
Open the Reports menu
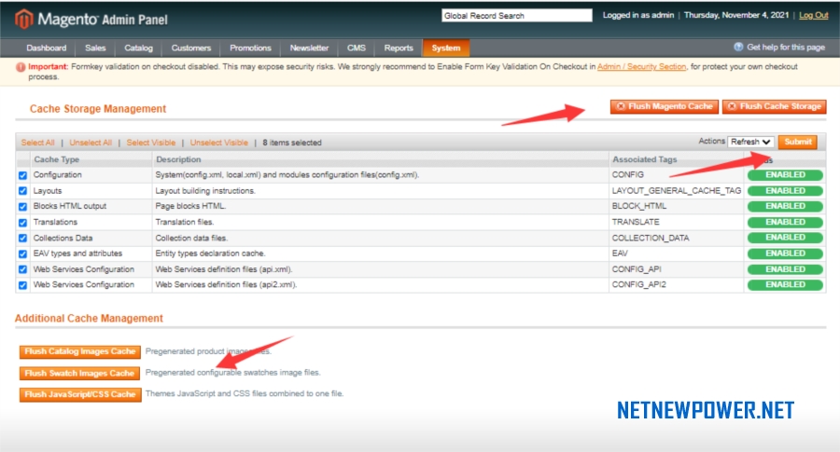click(x=399, y=48)
